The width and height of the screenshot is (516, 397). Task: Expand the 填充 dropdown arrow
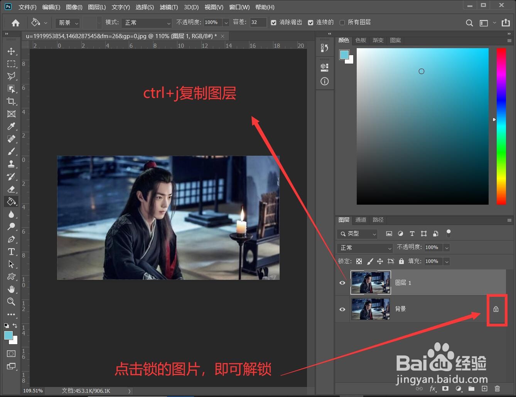[447, 261]
